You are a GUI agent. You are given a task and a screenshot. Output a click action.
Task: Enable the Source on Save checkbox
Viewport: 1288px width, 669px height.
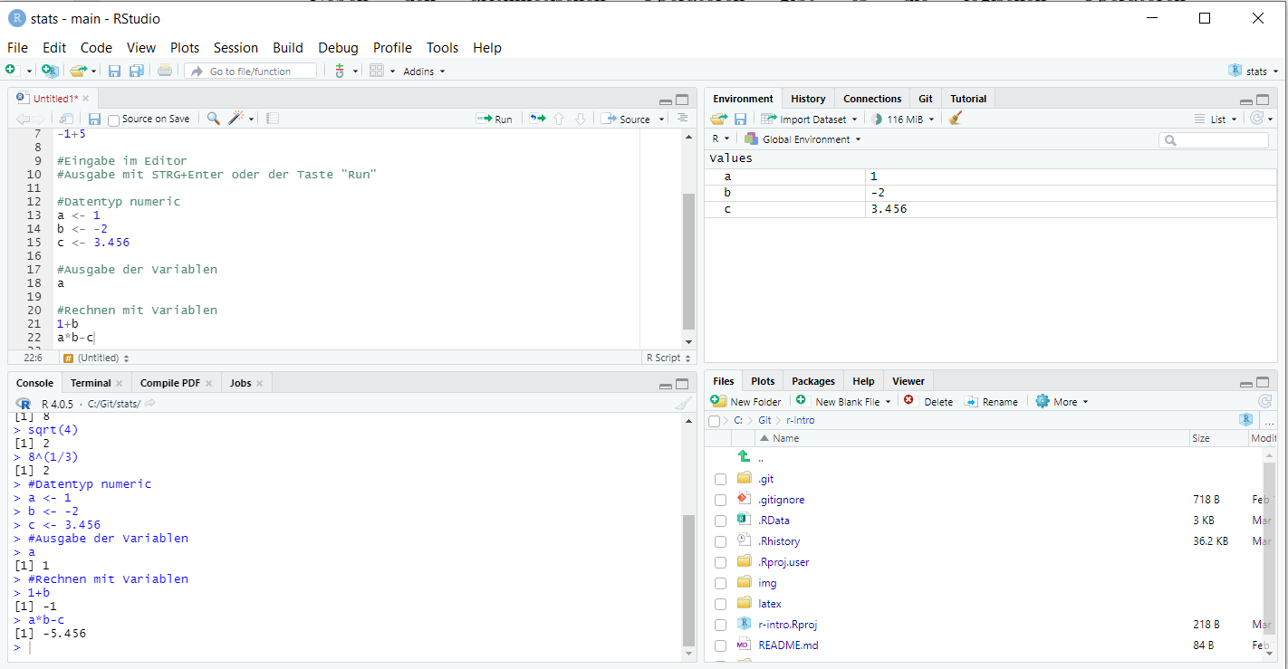coord(113,119)
